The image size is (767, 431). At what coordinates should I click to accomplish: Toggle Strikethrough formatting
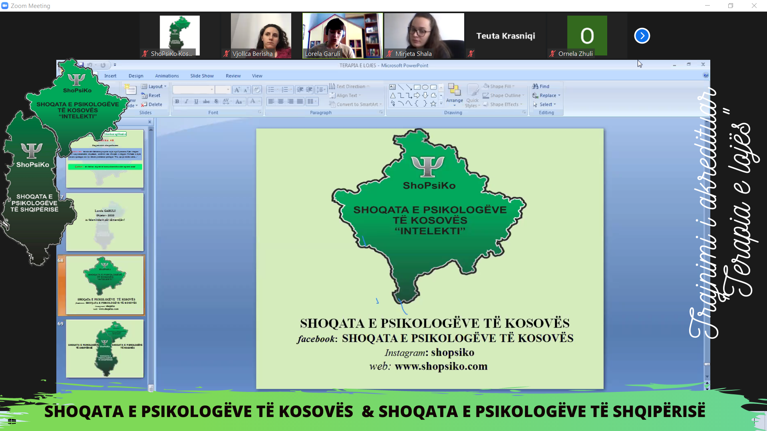pyautogui.click(x=206, y=101)
